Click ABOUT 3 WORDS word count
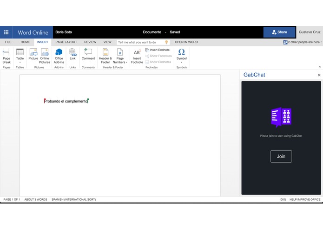The height and width of the screenshot is (229, 323). click(36, 200)
